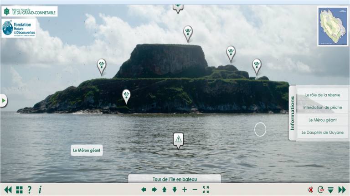Expand the left side panel arrow
The image size is (350, 196).
pyautogui.click(x=3, y=100)
